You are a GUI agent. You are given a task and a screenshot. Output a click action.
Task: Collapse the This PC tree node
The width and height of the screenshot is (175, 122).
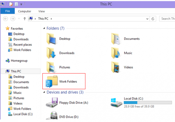click(3, 71)
